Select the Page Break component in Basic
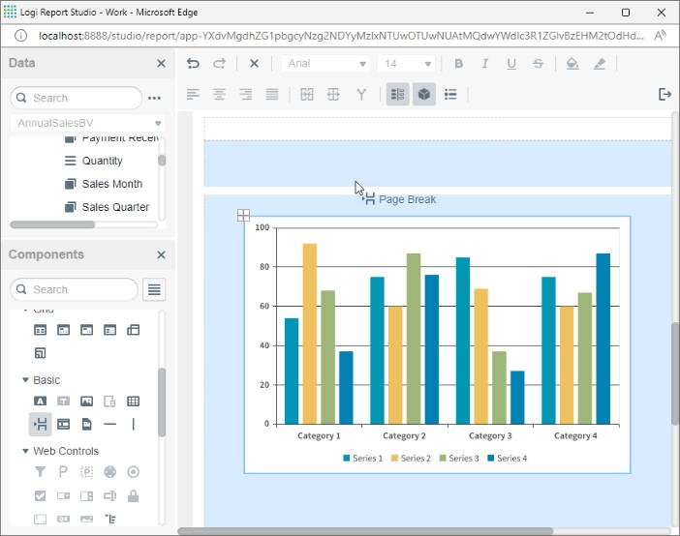 pos(40,424)
